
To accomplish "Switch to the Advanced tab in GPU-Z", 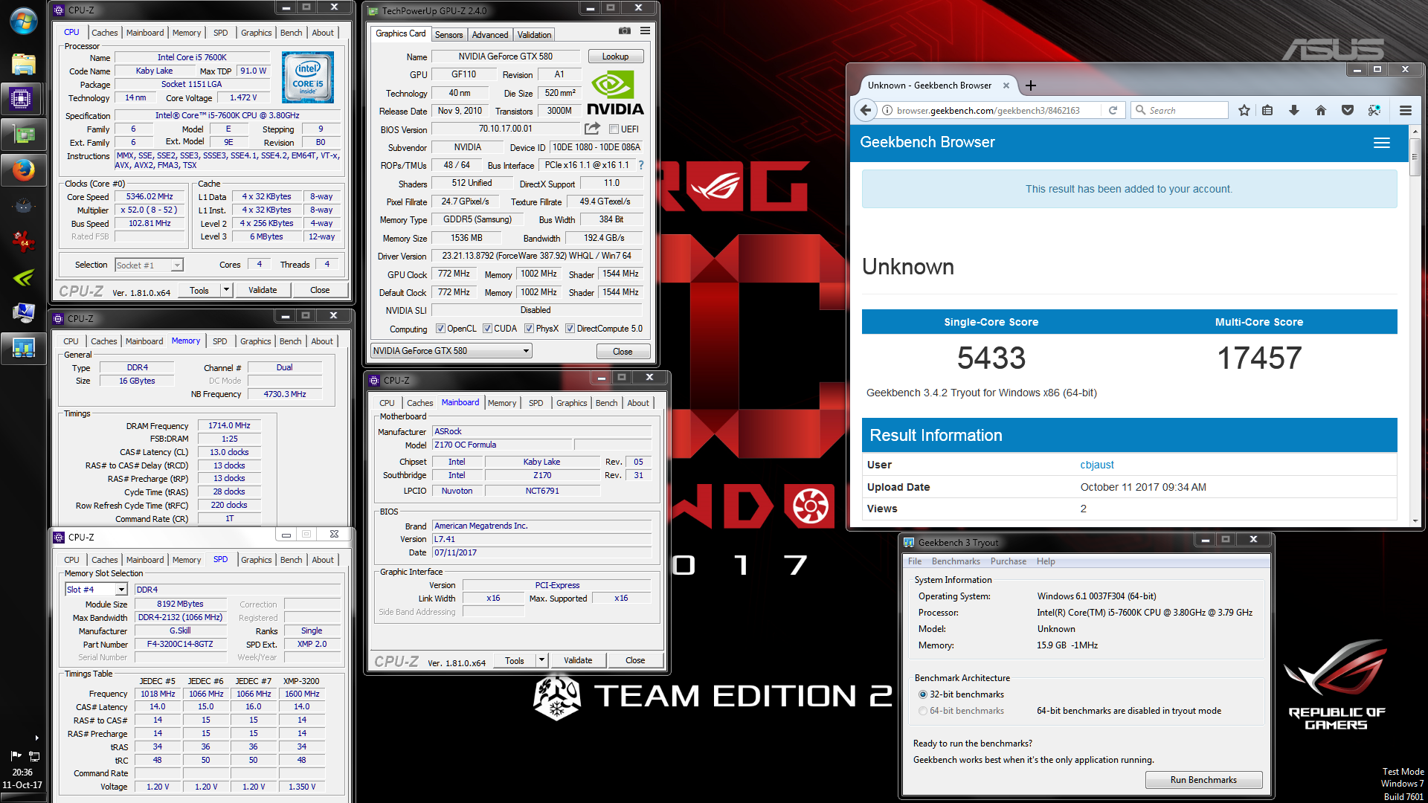I will (x=490, y=35).
